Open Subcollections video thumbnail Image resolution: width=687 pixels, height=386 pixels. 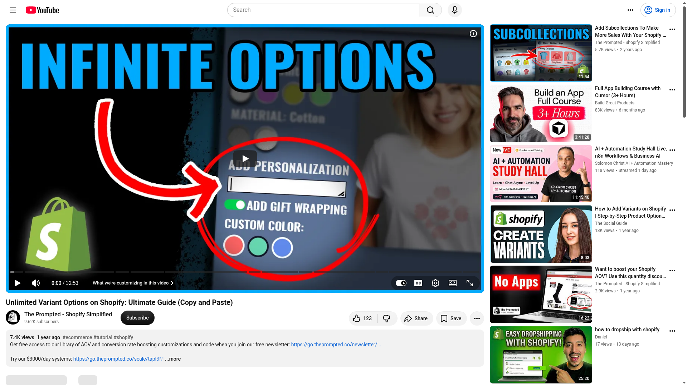[541, 53]
